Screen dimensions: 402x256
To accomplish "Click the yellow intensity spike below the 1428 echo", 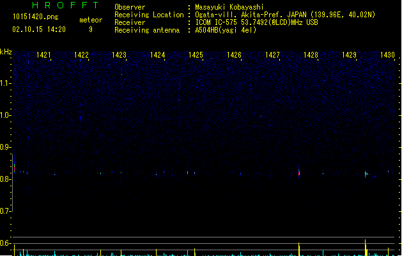I will pos(299,249).
